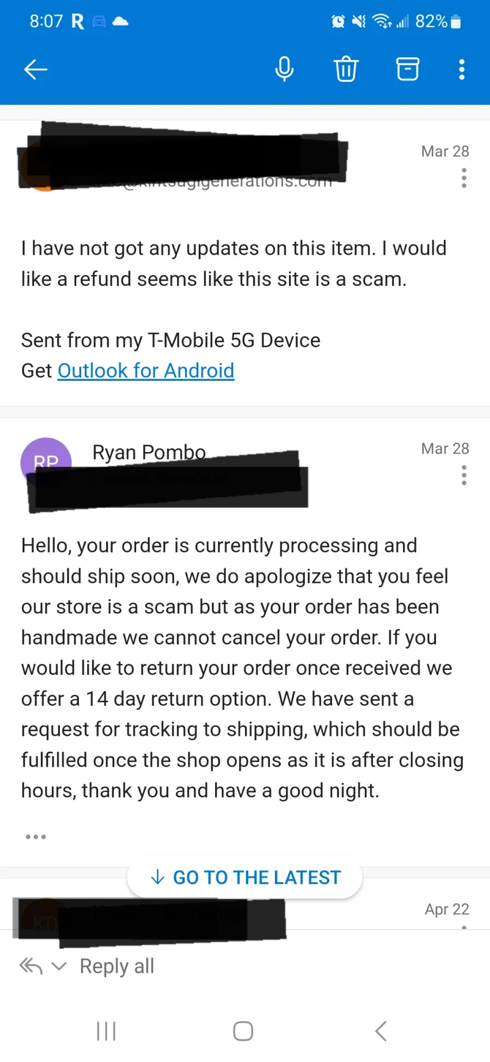Tap the back arrow in the header
The width and height of the screenshot is (490, 1062).
[x=36, y=69]
